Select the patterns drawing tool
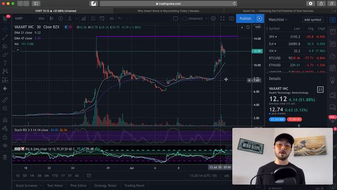 tap(5, 71)
